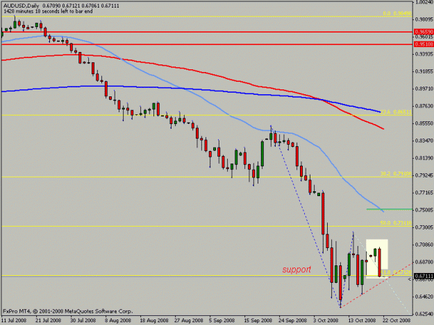Click the '8 Aug 2008' date label

coord(119,320)
